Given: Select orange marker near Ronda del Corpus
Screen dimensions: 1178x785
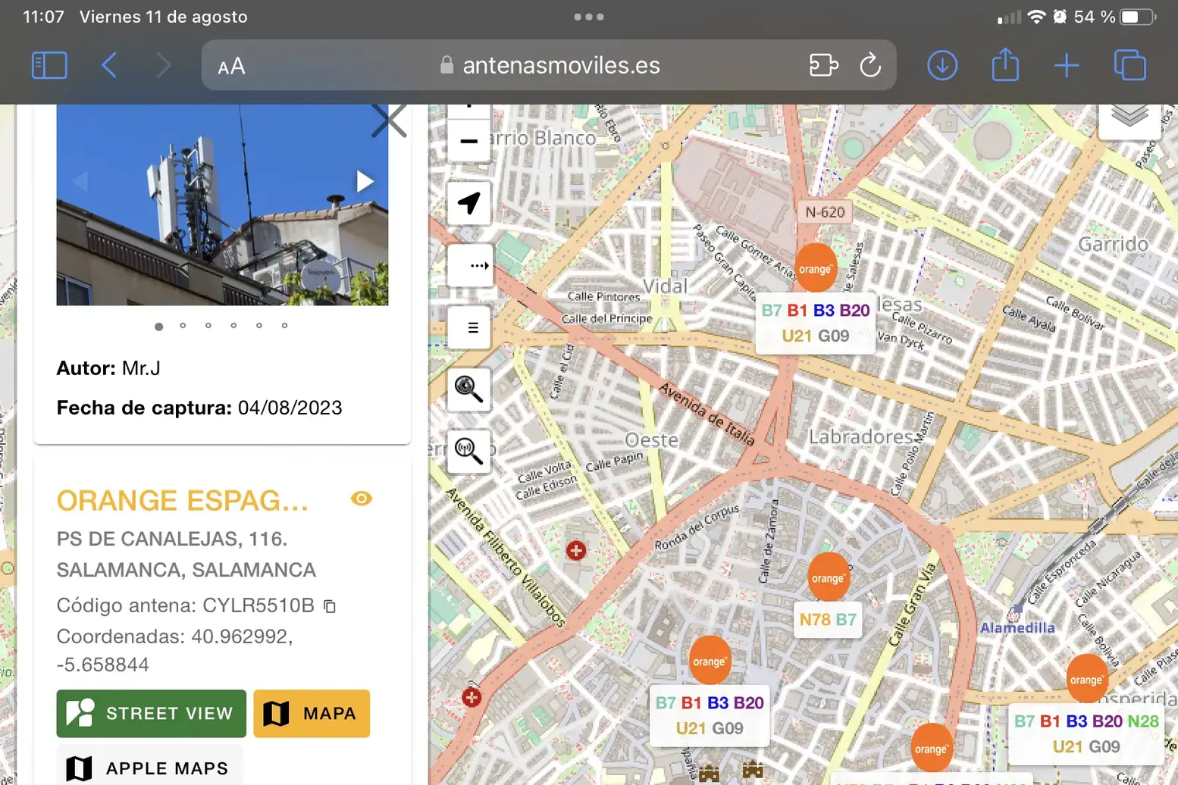Looking at the screenshot, I should pyautogui.click(x=710, y=661).
